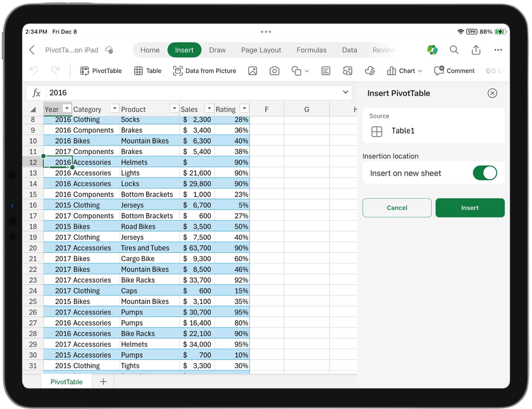The width and height of the screenshot is (532, 409).
Task: Click the Insert button in the pane
Action: point(470,208)
